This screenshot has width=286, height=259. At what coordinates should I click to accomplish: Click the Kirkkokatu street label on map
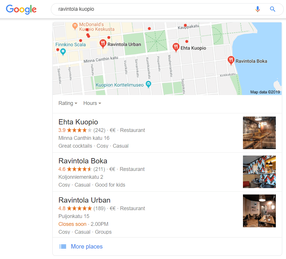pos(228,75)
